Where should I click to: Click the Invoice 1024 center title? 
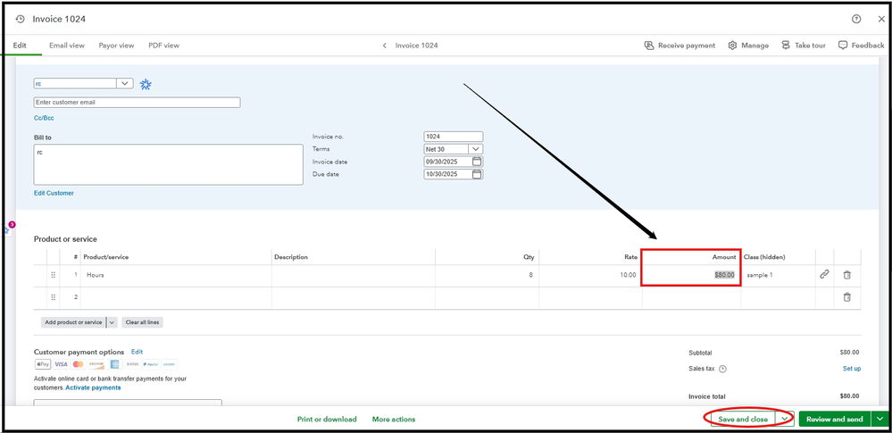click(x=416, y=46)
